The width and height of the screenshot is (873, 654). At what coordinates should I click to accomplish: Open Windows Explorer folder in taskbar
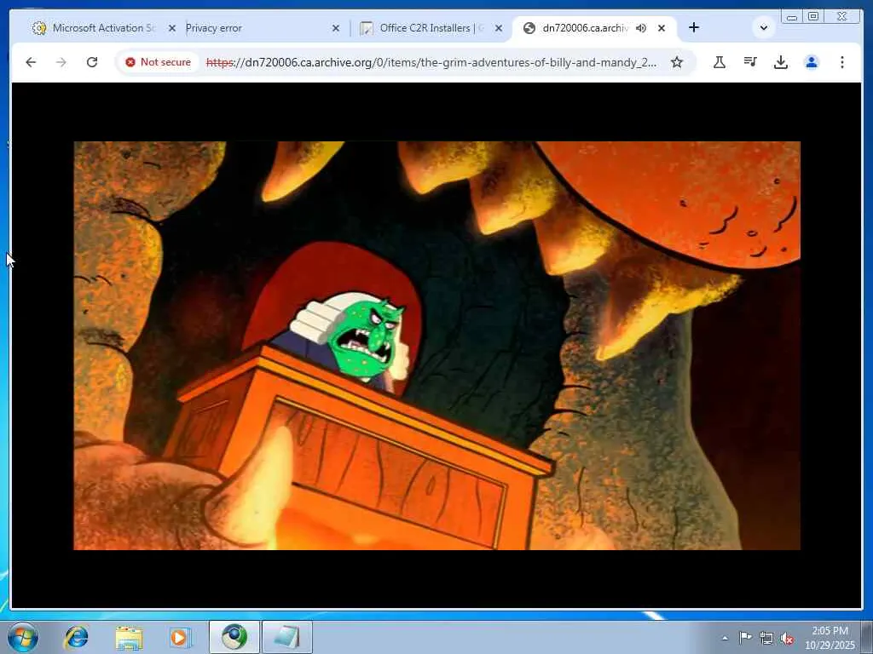pyautogui.click(x=129, y=637)
